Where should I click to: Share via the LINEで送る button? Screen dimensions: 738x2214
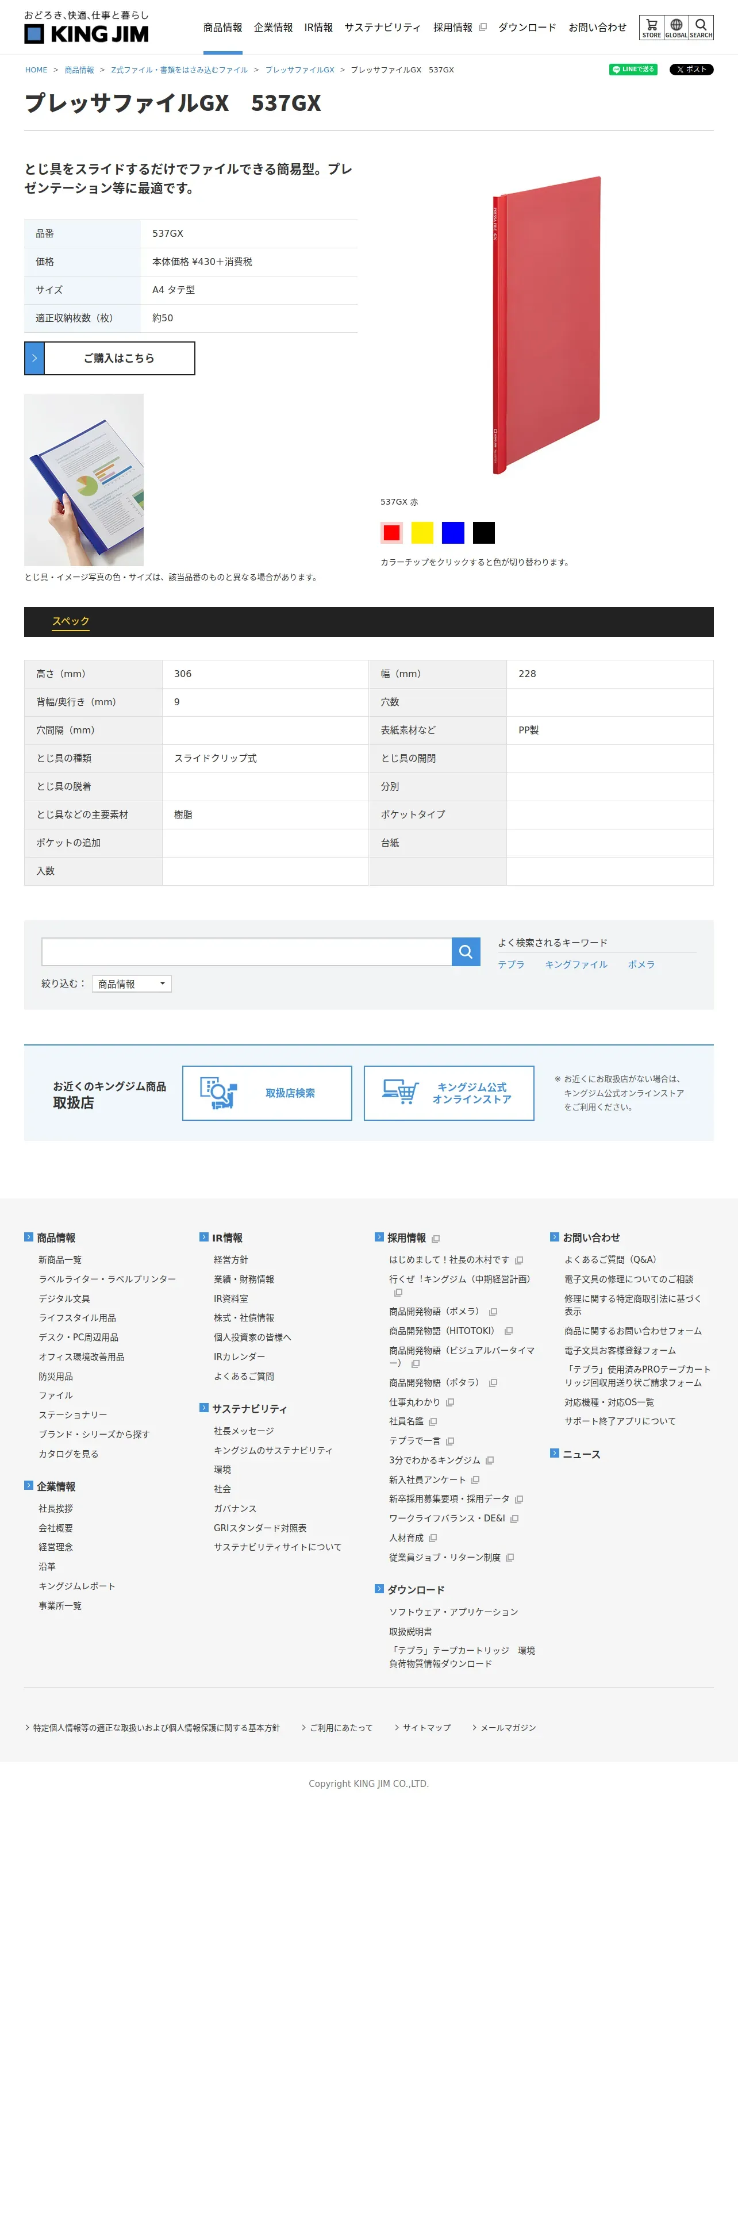(633, 70)
